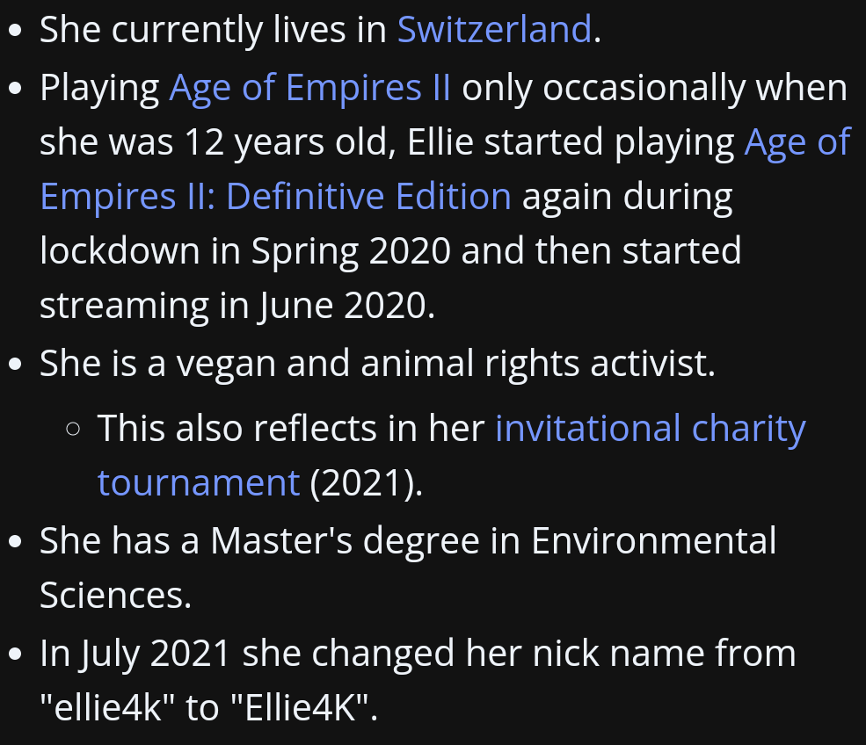866x745 pixels.
Task: Click the bullet before "She has a Master's"
Action: (14, 542)
